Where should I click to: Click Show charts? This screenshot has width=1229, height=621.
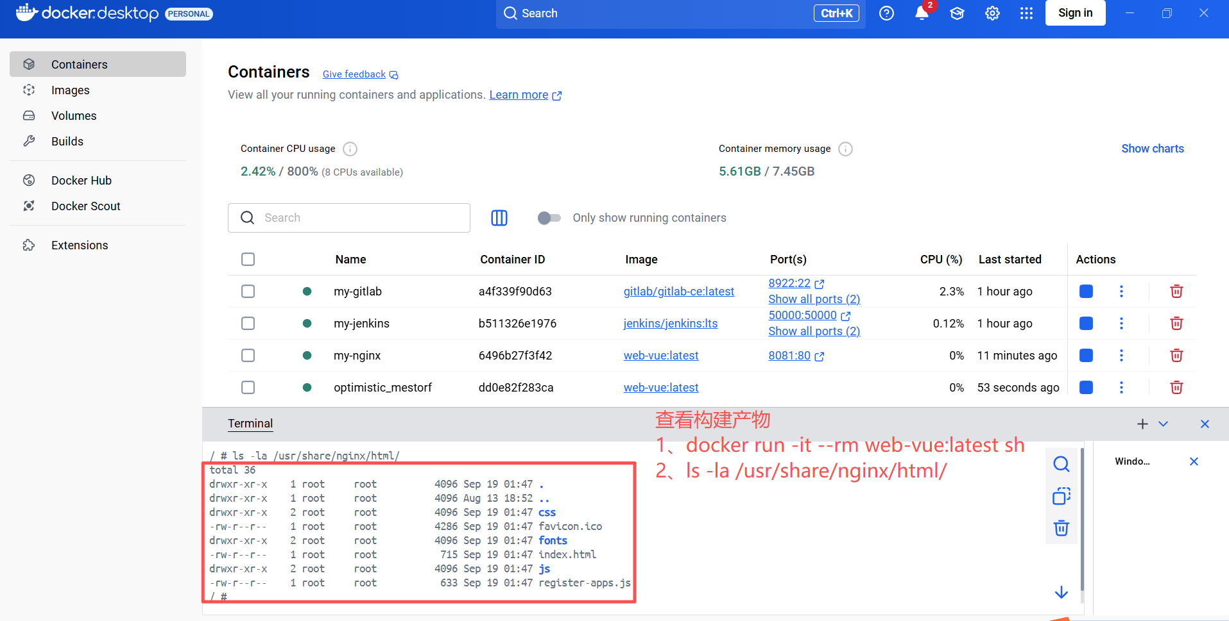[1152, 148]
